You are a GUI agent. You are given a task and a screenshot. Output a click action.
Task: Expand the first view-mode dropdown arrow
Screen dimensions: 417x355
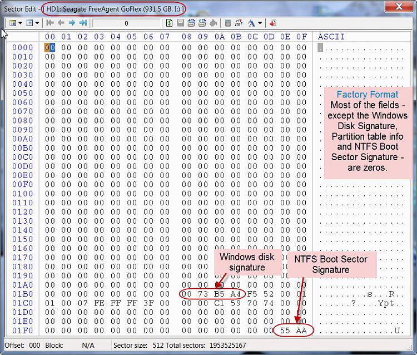[x=20, y=23]
